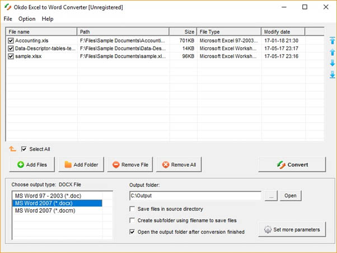
Task: Click the Add Files button
Action: (32, 165)
